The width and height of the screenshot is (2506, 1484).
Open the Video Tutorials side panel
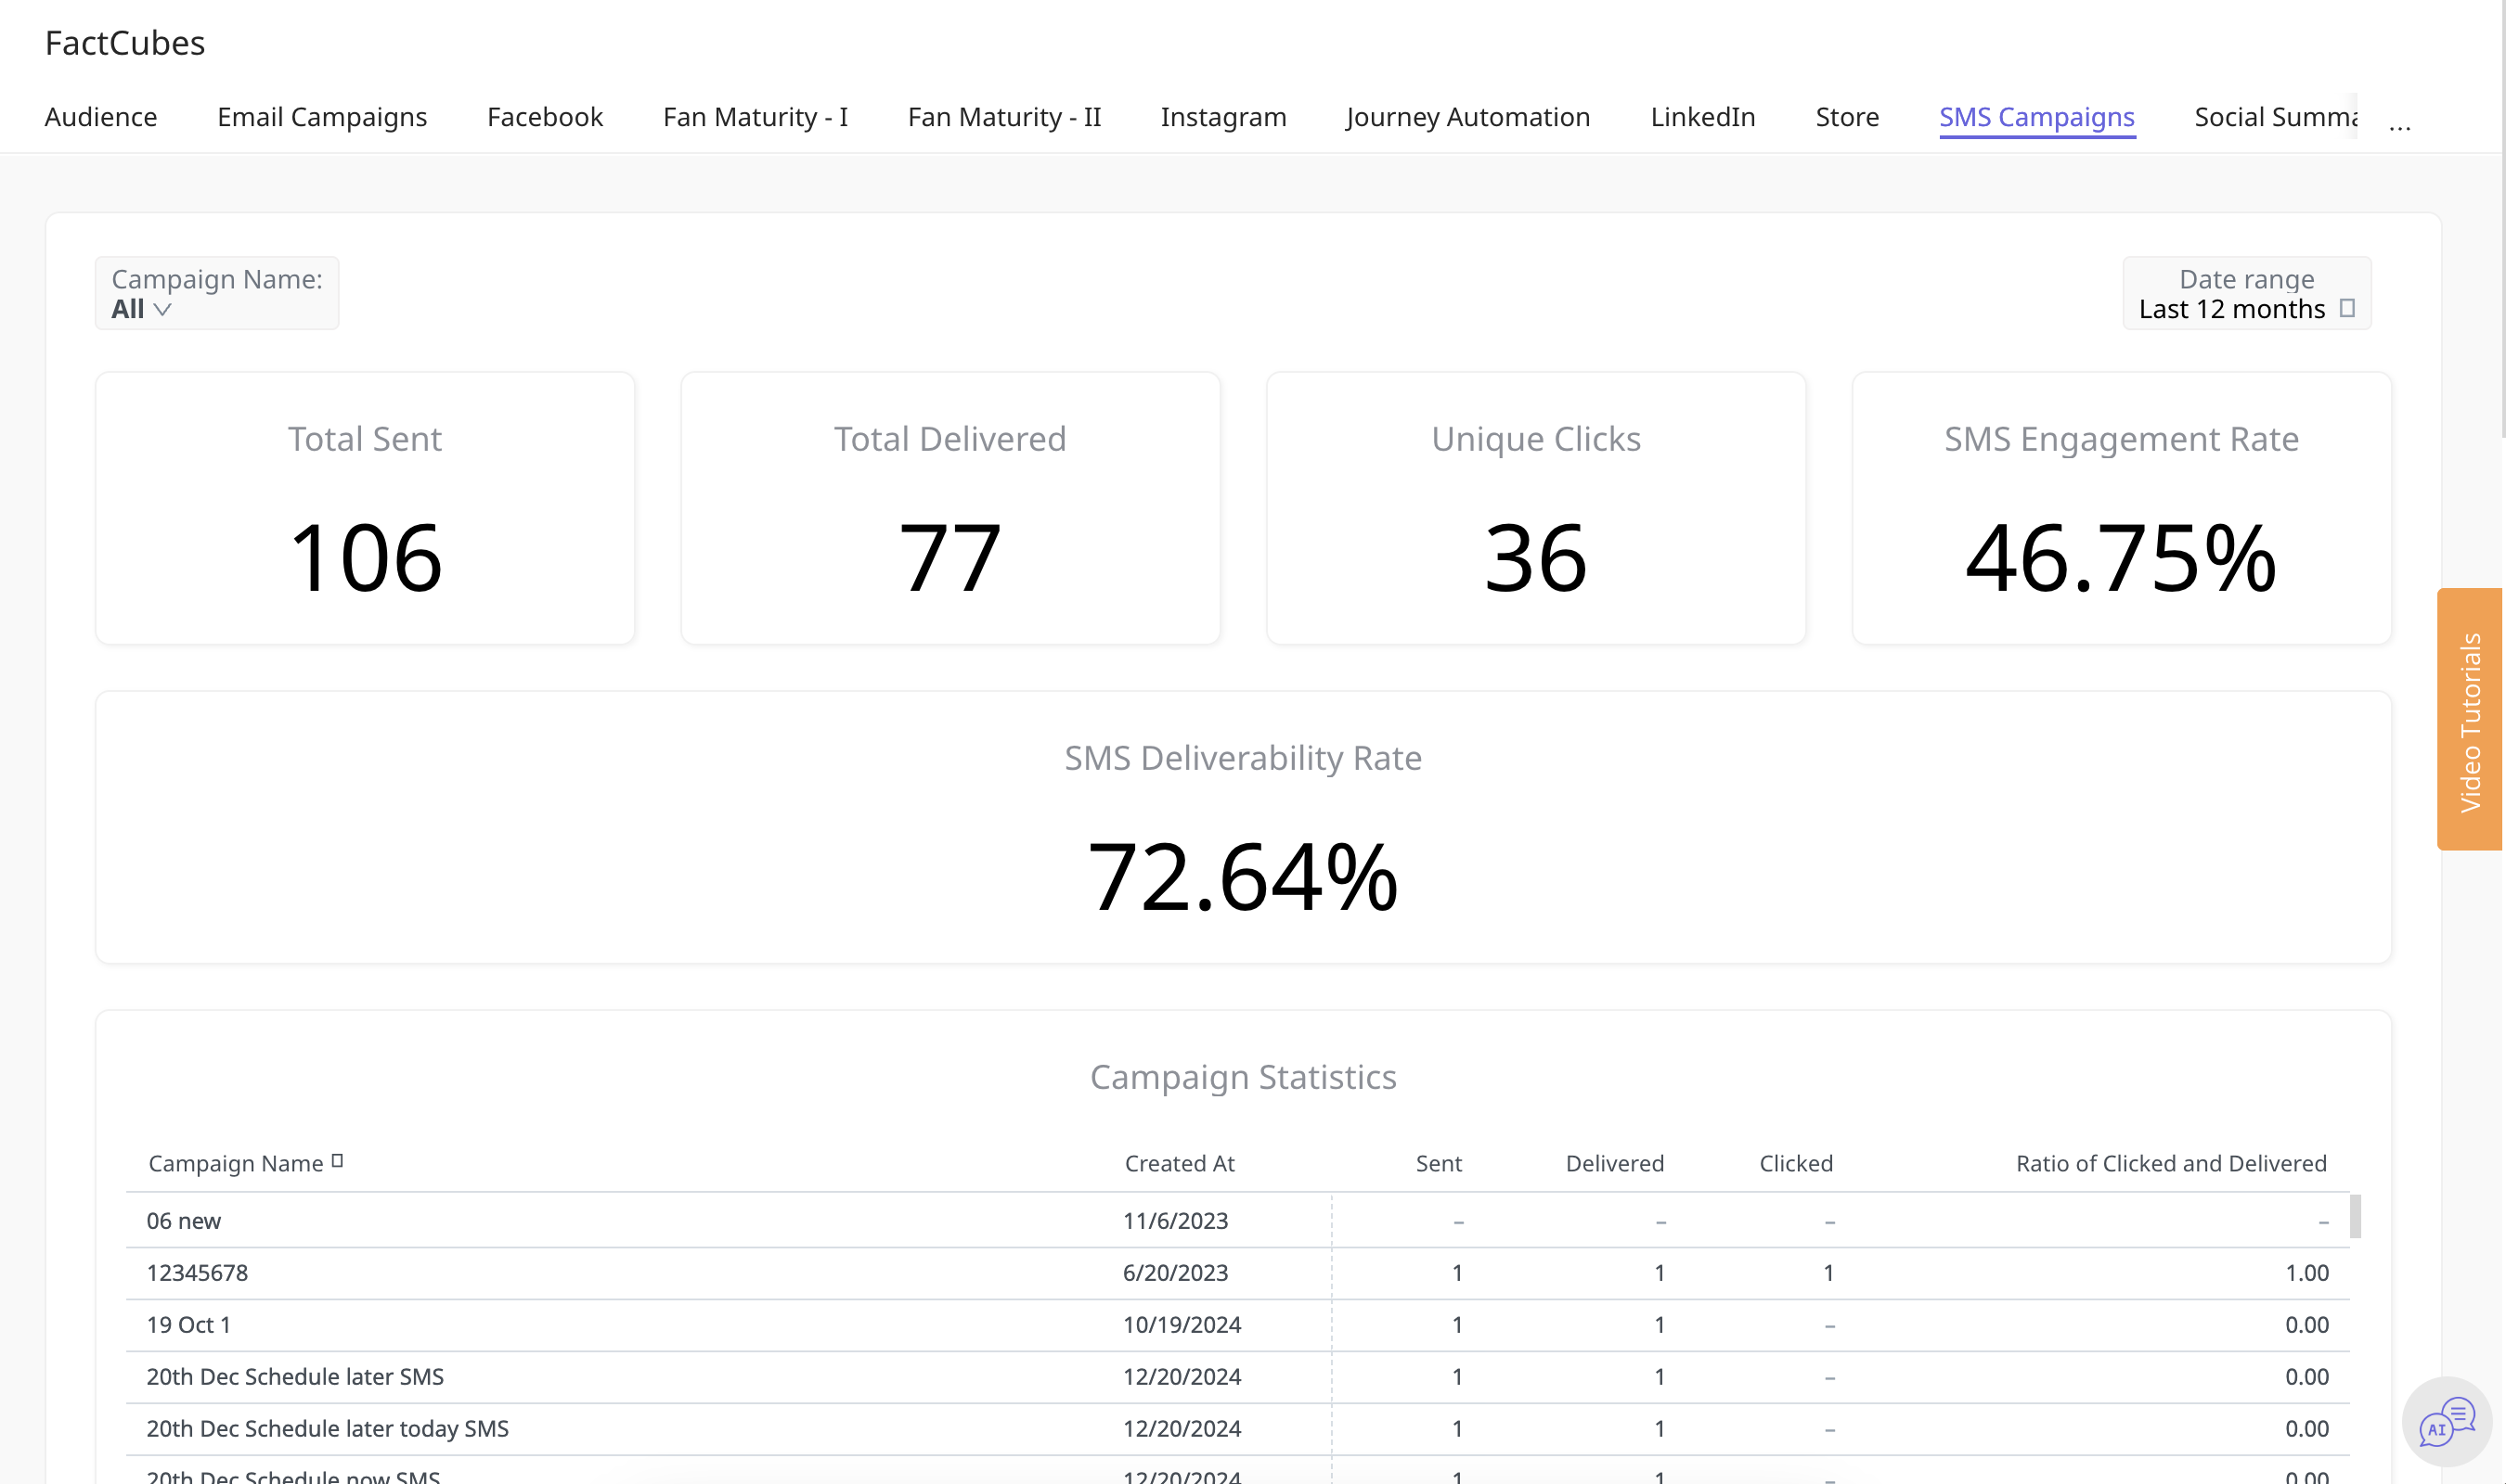click(x=2469, y=719)
